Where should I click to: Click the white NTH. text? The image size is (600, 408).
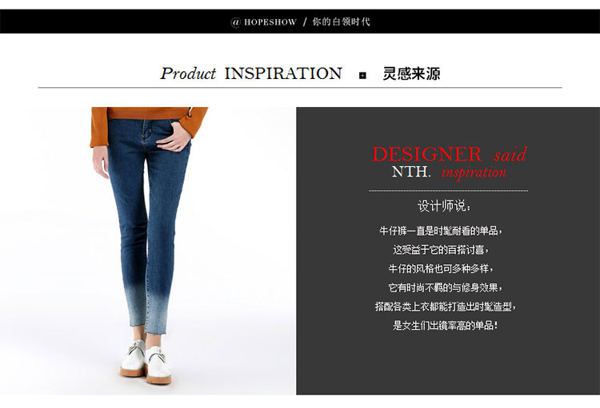coord(410,172)
